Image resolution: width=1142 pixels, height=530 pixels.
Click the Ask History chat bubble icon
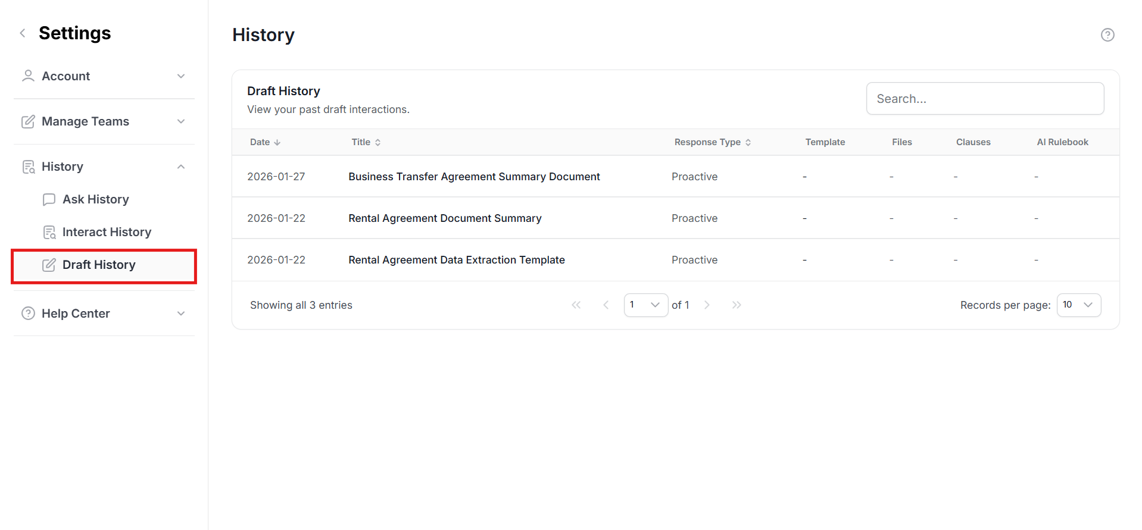point(49,199)
